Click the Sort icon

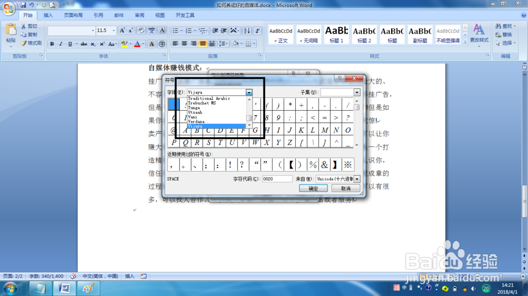(x=247, y=31)
